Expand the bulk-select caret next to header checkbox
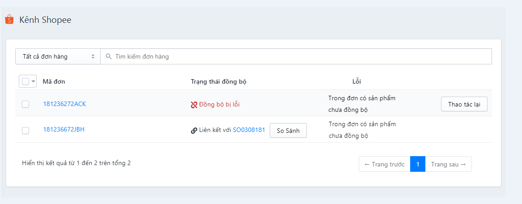 click(x=33, y=81)
